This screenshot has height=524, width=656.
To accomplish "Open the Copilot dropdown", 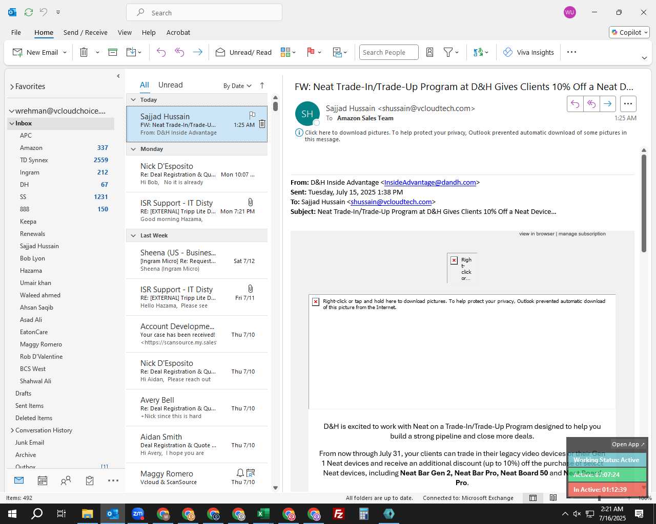I will (629, 32).
